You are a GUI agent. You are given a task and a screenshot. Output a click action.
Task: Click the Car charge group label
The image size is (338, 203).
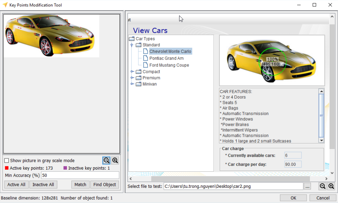tap(233, 149)
